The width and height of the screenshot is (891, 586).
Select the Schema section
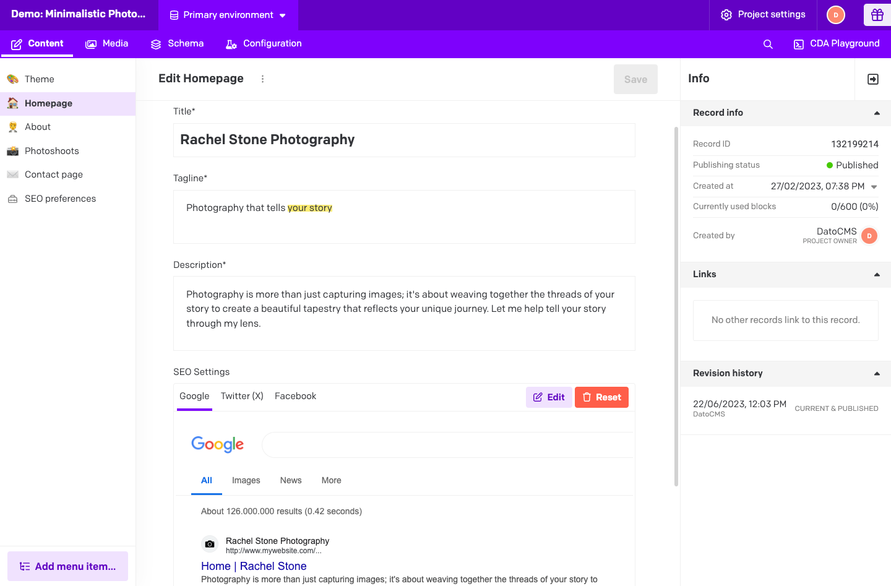[177, 43]
